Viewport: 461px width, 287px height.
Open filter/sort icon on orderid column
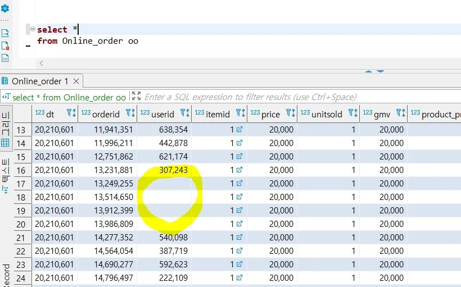coord(130,113)
